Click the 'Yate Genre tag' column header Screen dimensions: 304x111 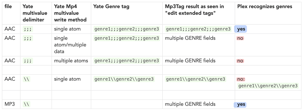click(111, 6)
